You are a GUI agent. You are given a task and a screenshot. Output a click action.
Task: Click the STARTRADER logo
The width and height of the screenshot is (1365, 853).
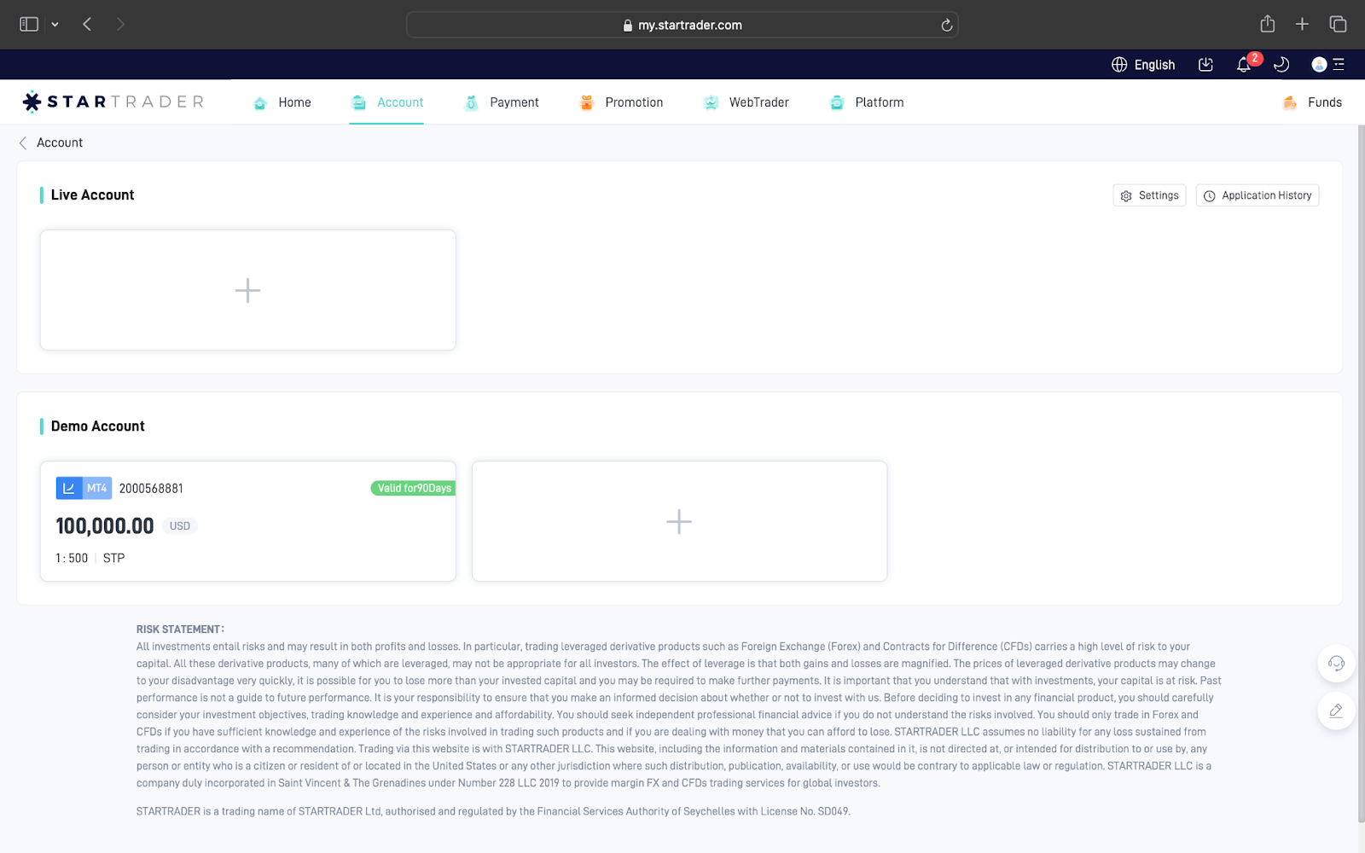113,102
